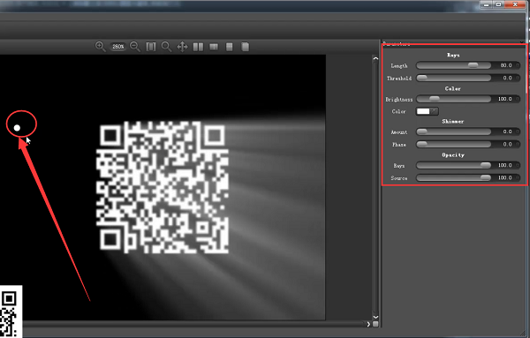Click the Opacity Rays slider handle
The height and width of the screenshot is (338, 530).
tap(485, 165)
